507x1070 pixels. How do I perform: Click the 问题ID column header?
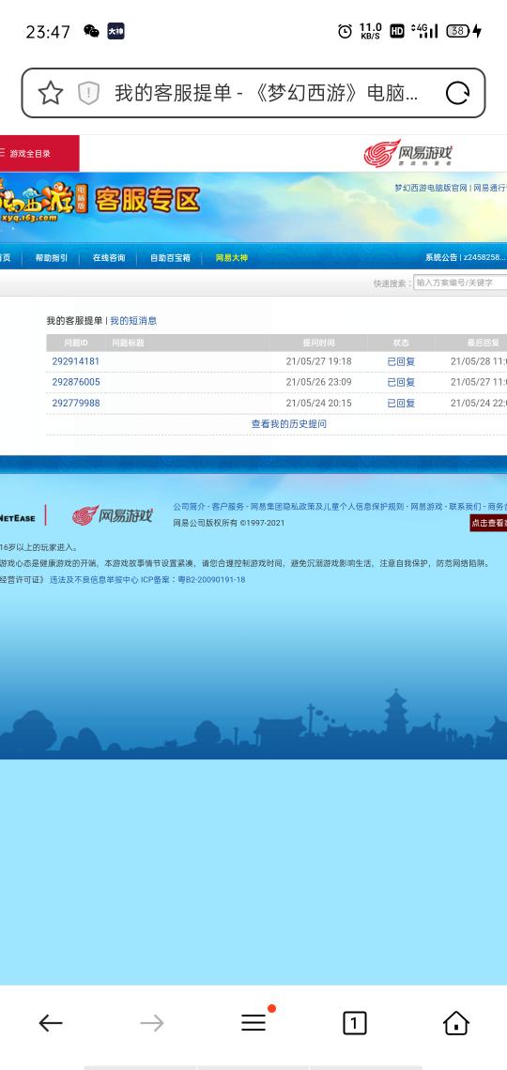[76, 343]
